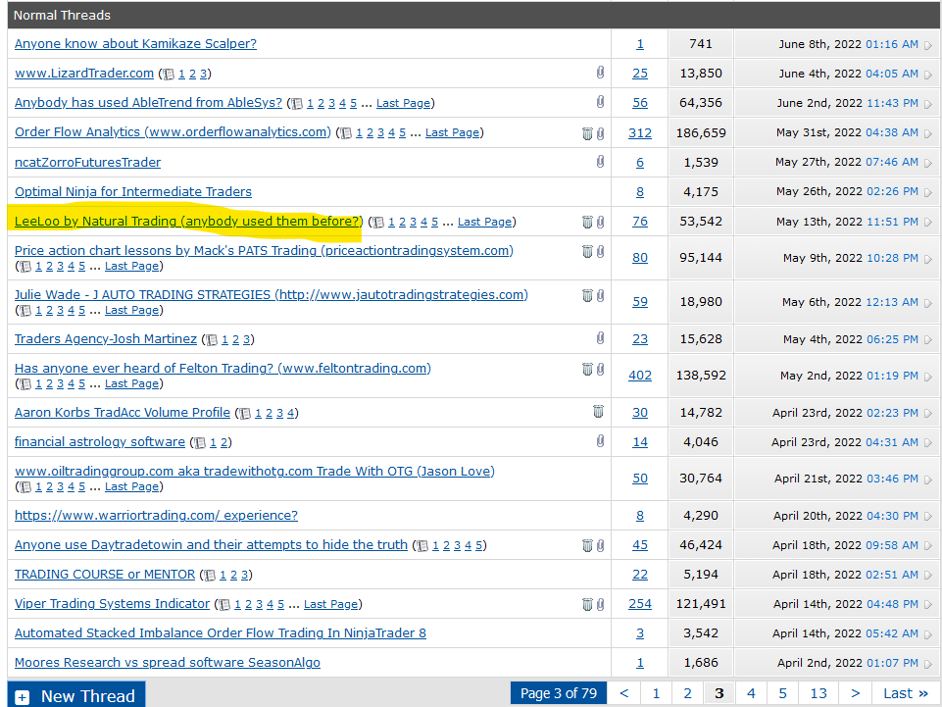Open Viper Trading Systems Indicator thread
The image size is (942, 707).
112,604
